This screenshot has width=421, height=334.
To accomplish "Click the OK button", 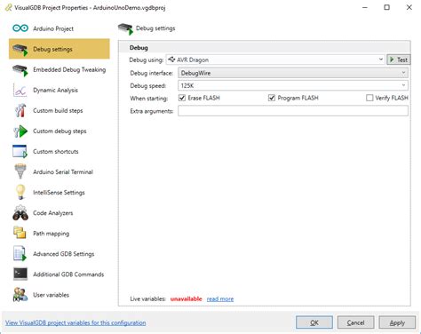I will coord(314,322).
